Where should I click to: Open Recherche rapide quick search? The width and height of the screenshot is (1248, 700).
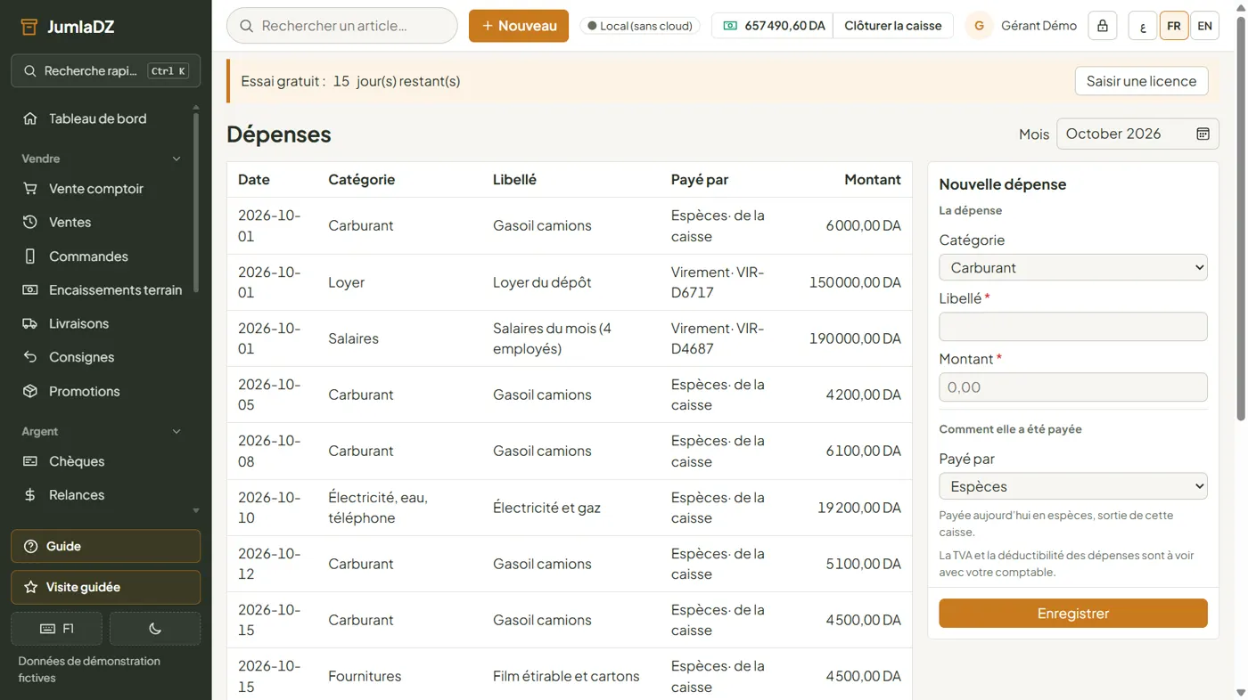tap(105, 71)
